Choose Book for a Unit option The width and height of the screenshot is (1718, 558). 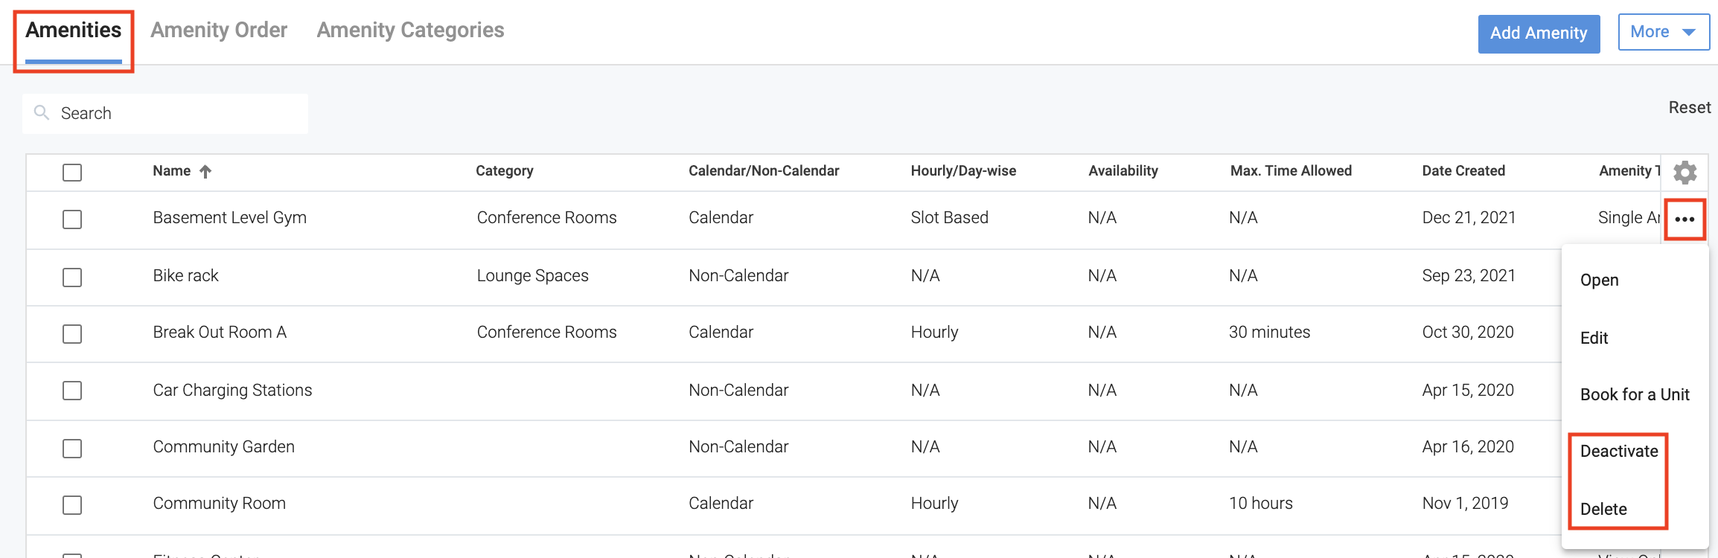[1635, 394]
